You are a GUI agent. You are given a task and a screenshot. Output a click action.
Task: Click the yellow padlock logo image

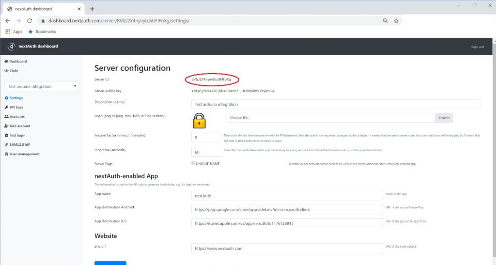199,121
